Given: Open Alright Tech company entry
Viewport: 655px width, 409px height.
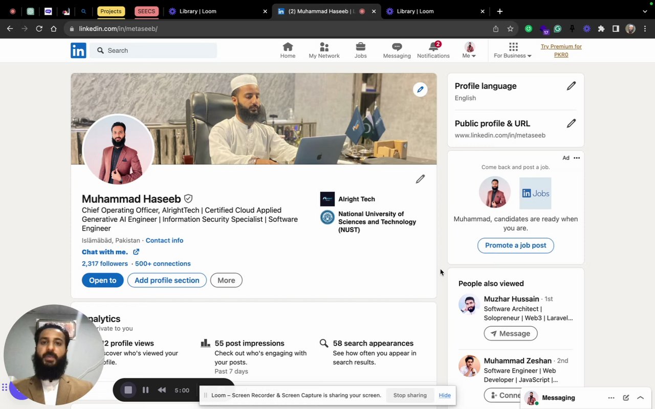Looking at the screenshot, I should pyautogui.click(x=347, y=199).
